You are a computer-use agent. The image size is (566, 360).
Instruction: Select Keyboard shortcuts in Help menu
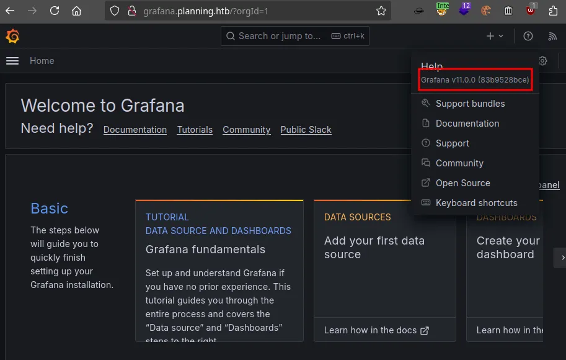click(x=476, y=203)
